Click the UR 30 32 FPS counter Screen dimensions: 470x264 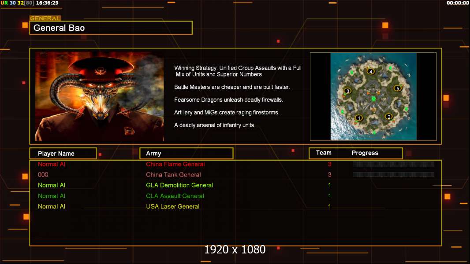pos(17,3)
